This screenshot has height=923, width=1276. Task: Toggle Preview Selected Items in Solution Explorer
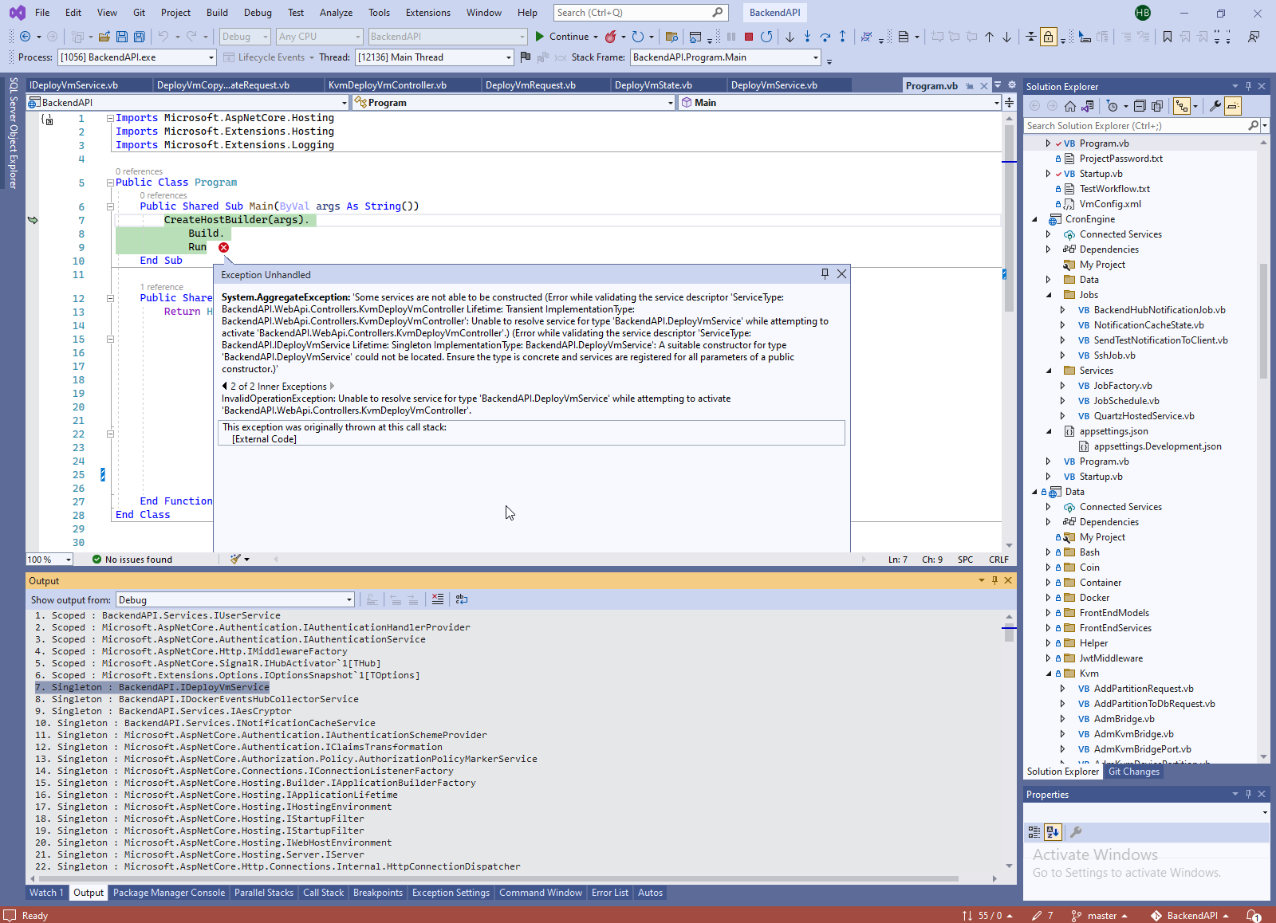click(1233, 106)
